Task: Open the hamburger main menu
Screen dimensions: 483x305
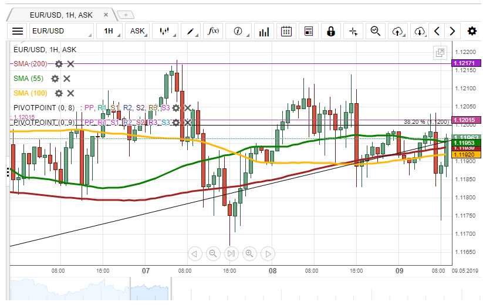Action: pos(18,31)
